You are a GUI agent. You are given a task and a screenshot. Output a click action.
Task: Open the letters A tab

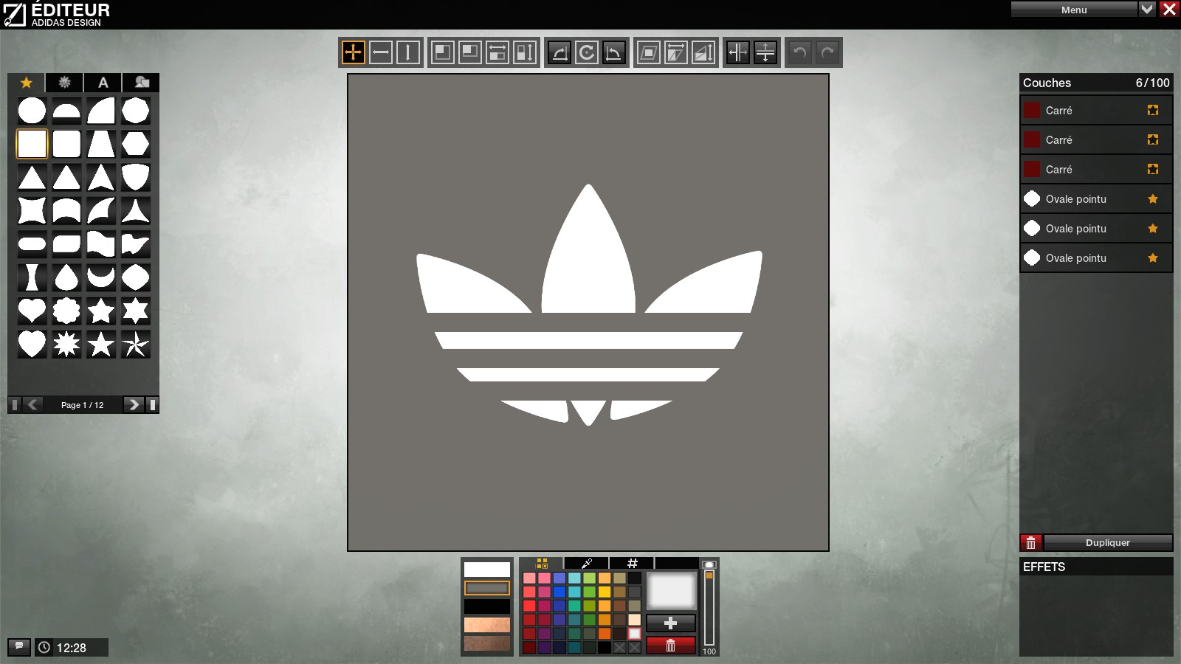[x=103, y=83]
